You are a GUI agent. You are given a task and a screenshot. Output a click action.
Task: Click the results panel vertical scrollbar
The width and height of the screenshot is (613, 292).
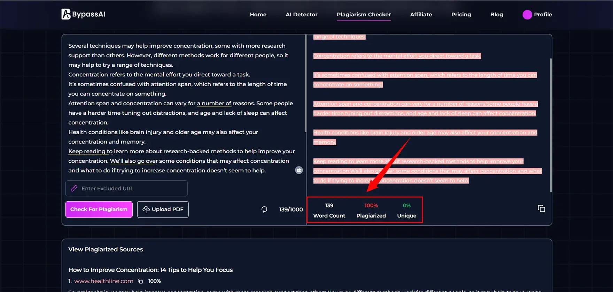point(551,125)
